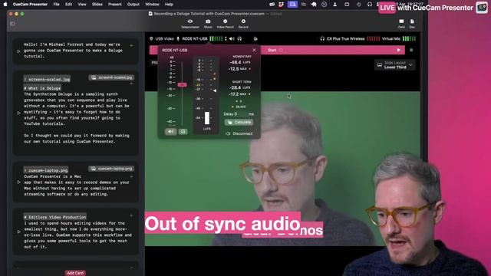491x276 pixels.
Task: Open the Window menu
Action: tap(152, 5)
